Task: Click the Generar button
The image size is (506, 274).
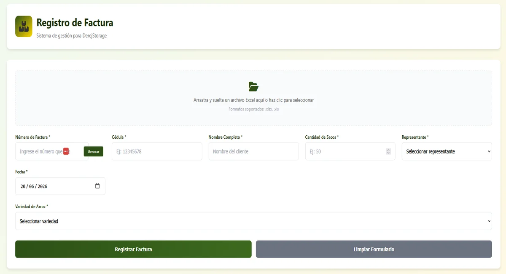Action: pyautogui.click(x=94, y=151)
